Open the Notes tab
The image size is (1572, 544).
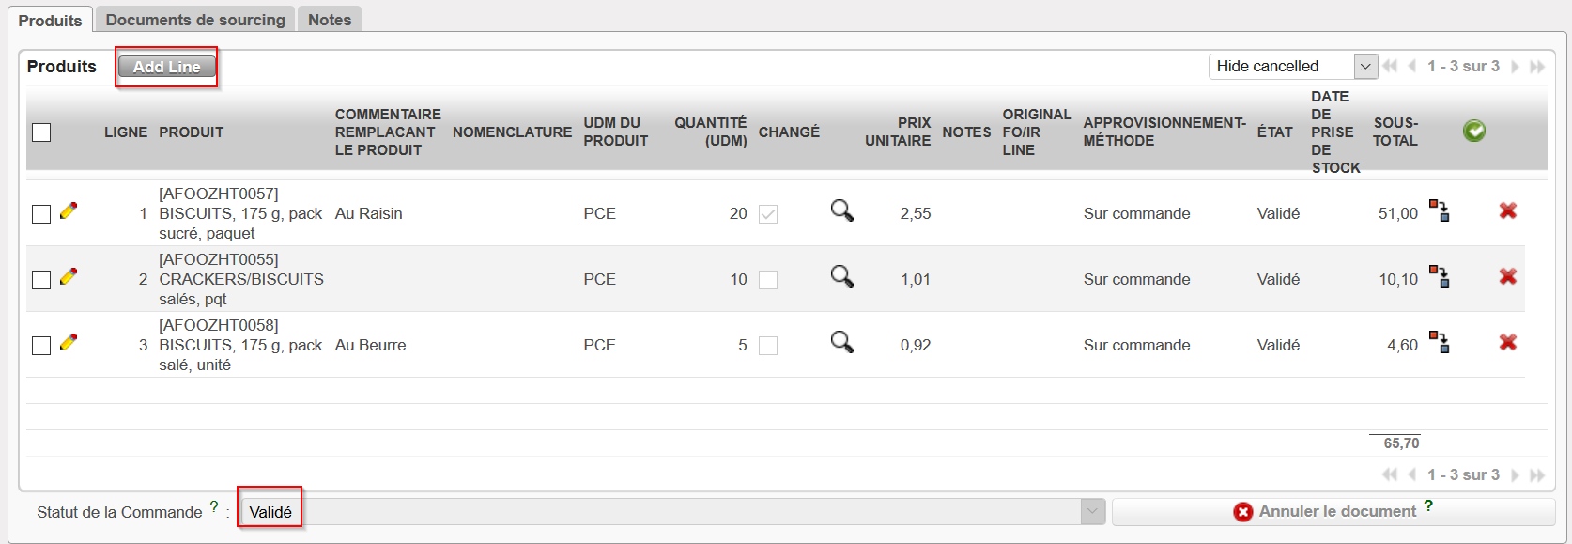[330, 20]
